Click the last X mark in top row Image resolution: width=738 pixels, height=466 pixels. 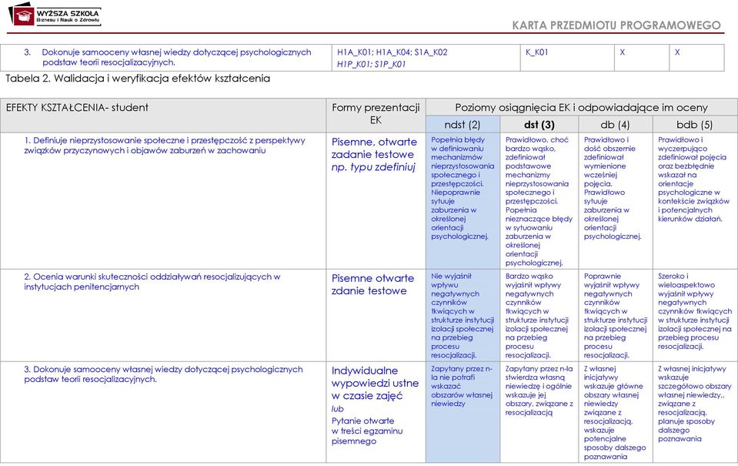point(677,52)
